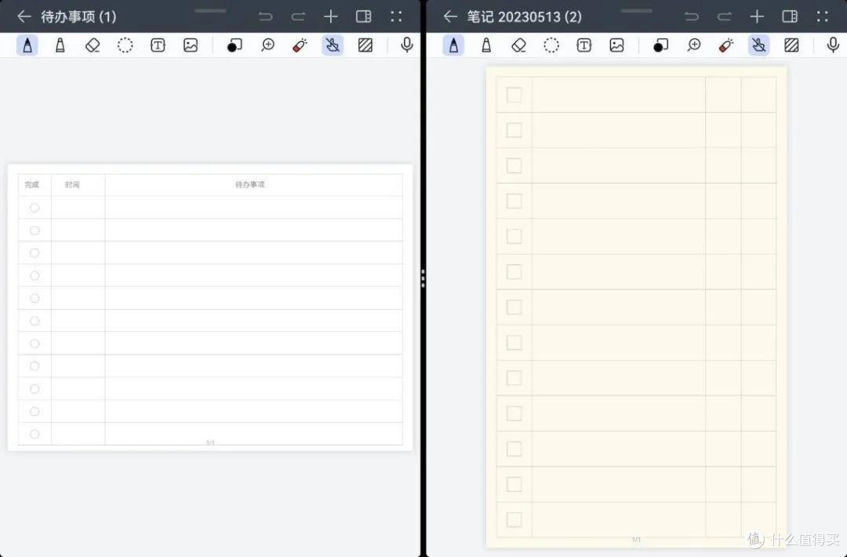Viewport: 847px width, 557px height.
Task: Insert an image in 待办事项 note
Action: point(191,46)
